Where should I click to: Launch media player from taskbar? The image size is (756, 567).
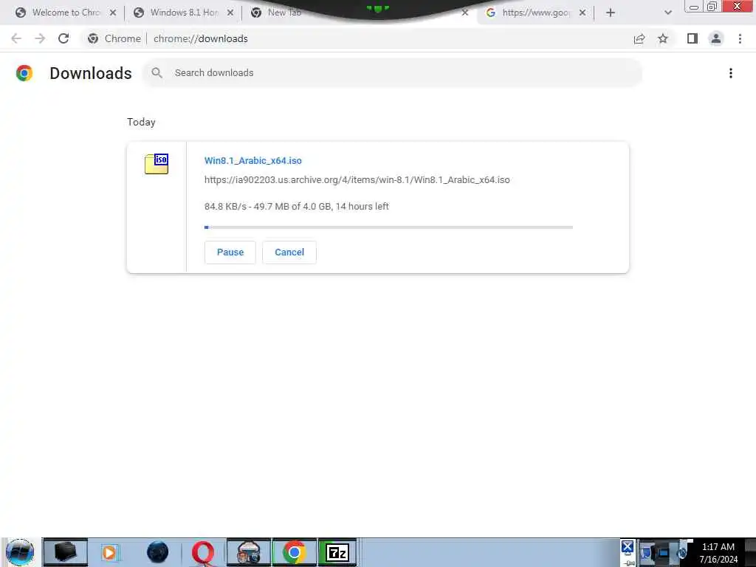[110, 552]
